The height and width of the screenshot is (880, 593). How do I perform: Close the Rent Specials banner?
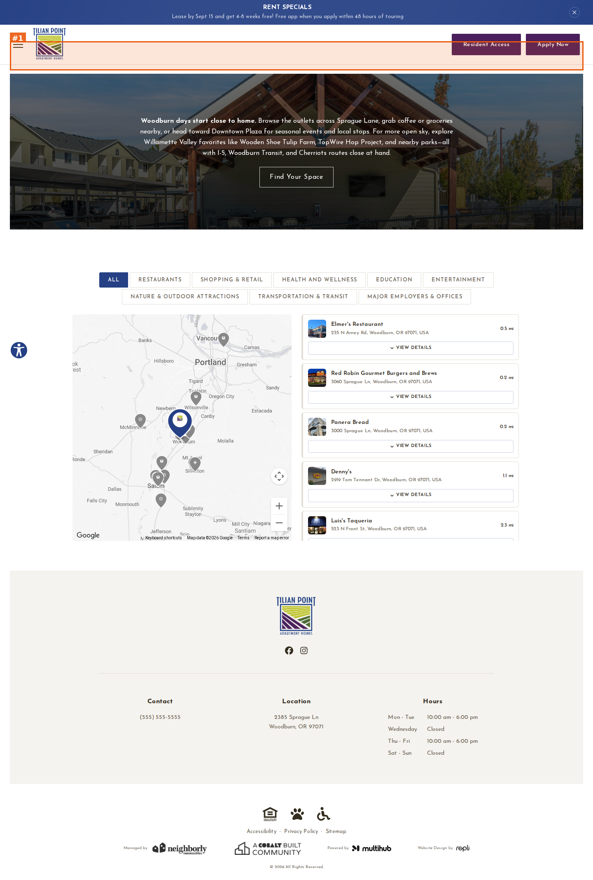[574, 12]
